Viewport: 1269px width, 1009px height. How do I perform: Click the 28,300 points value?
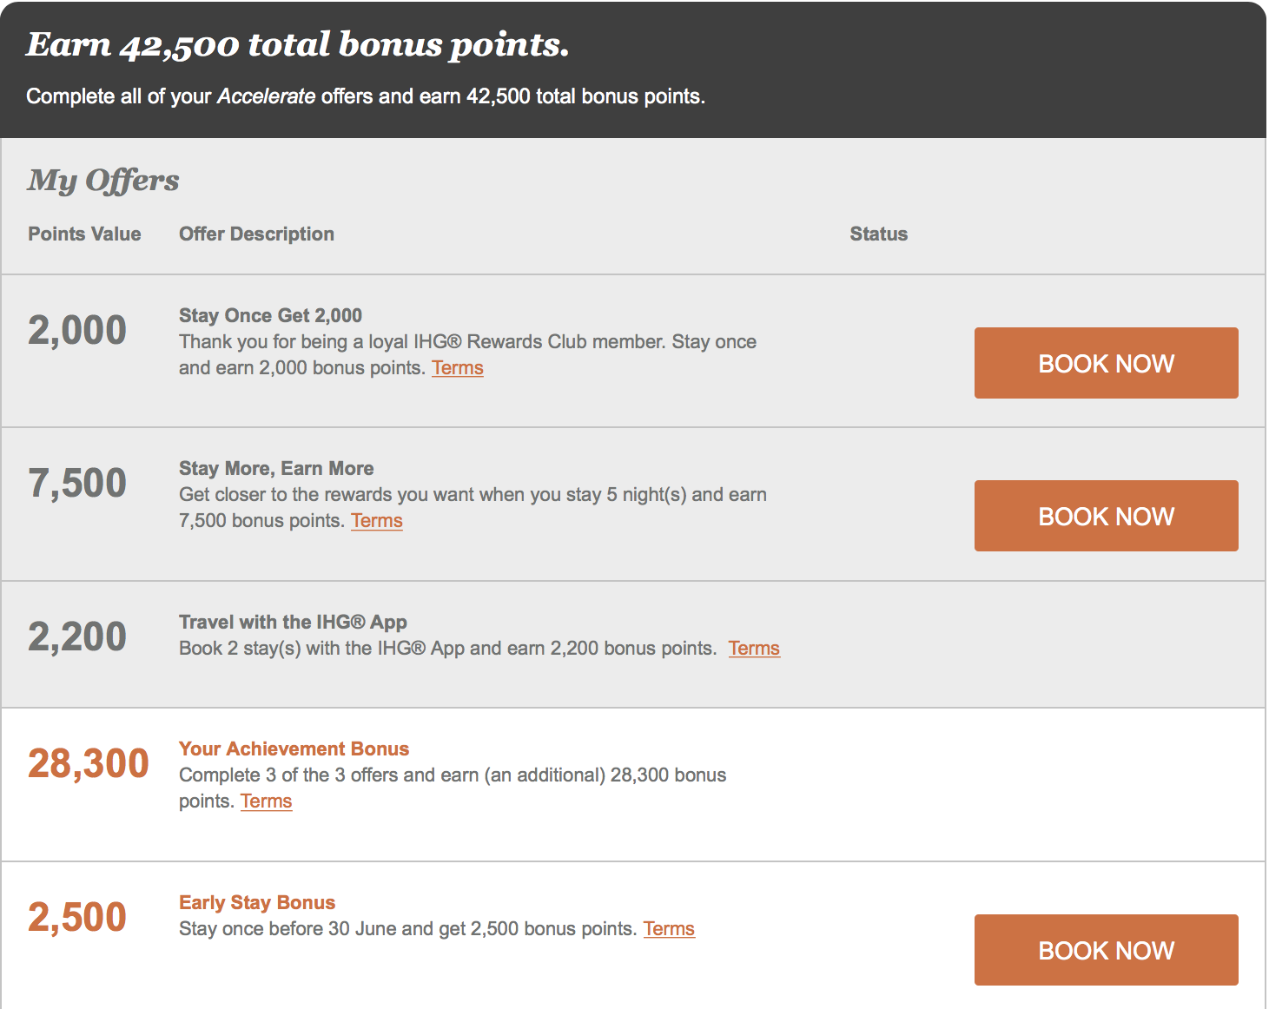89,764
